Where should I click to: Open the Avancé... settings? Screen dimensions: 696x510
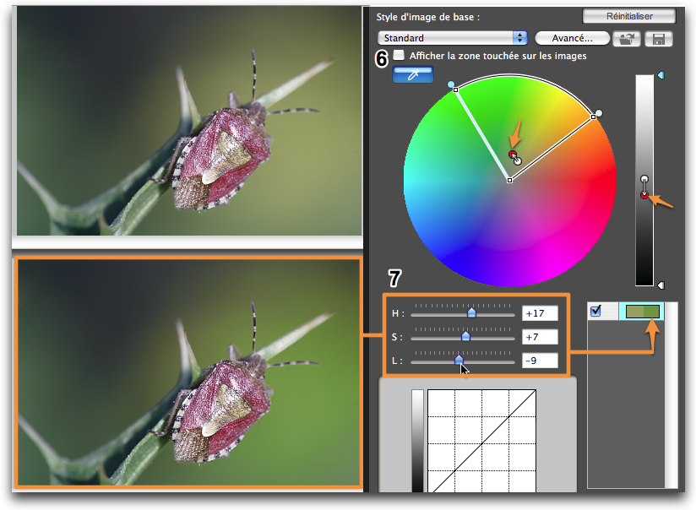(572, 38)
